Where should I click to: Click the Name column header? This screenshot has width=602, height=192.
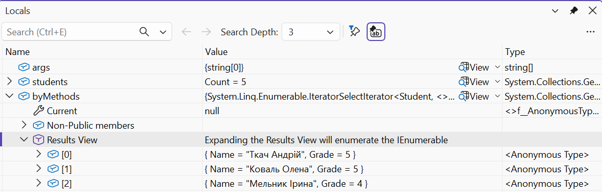[x=103, y=52]
